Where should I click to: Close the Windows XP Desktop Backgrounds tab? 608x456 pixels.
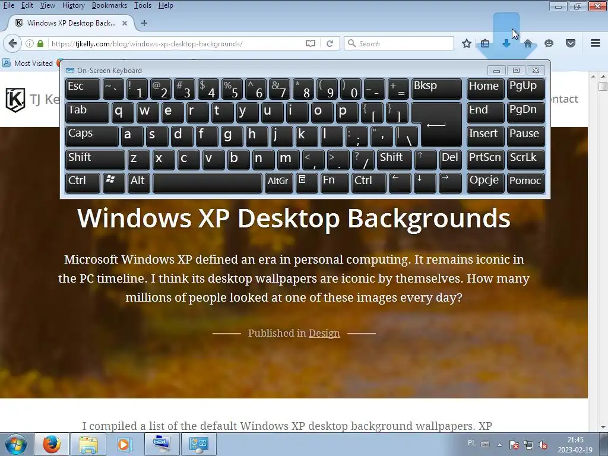125,23
